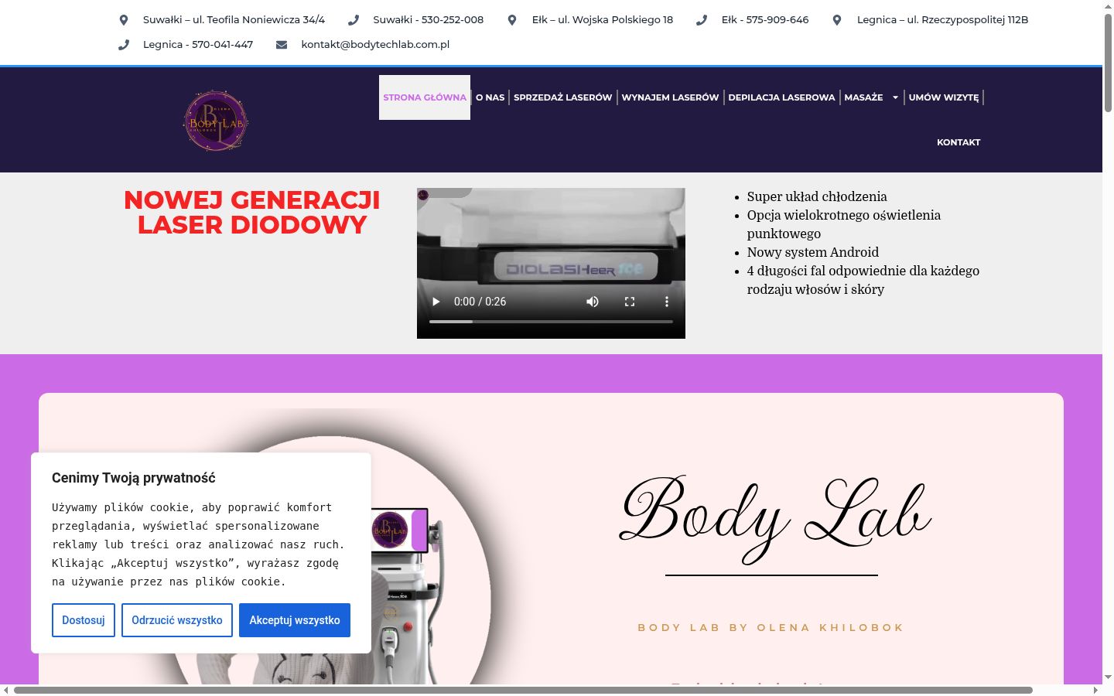Mute the video using the speaker icon
The width and height of the screenshot is (1114, 696).
pos(593,302)
